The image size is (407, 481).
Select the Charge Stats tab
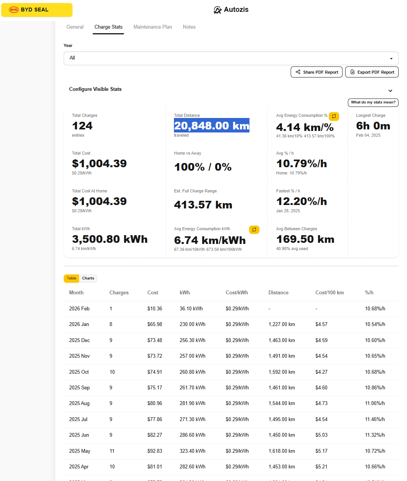108,27
